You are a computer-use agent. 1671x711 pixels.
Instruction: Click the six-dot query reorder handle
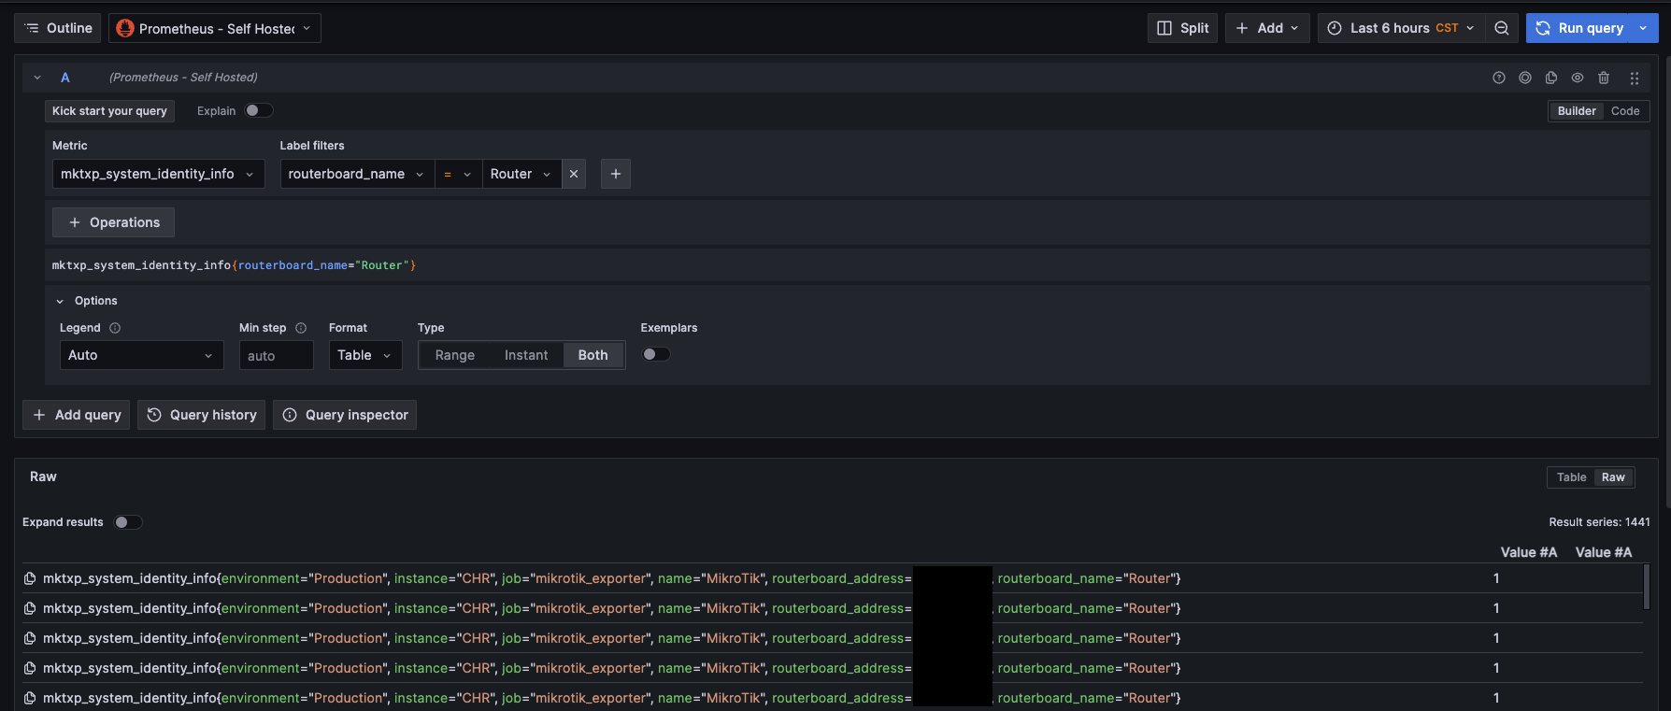[x=1635, y=78]
